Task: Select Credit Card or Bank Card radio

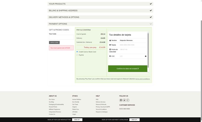Action: click(x=77, y=52)
